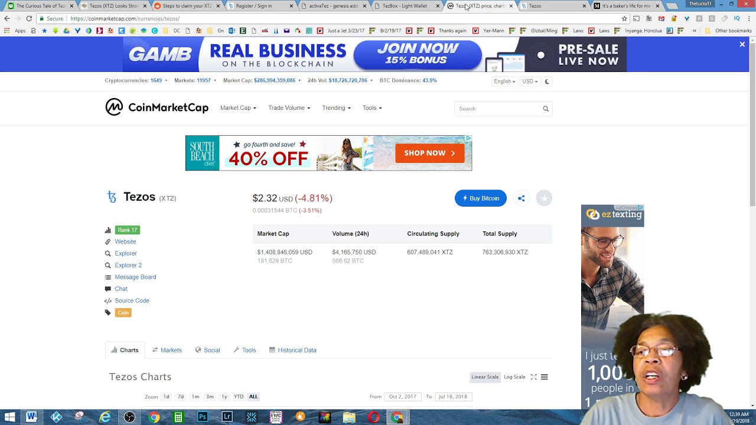Open the chart hamburger menu icon
Image resolution: width=756 pixels, height=425 pixels.
[545, 377]
